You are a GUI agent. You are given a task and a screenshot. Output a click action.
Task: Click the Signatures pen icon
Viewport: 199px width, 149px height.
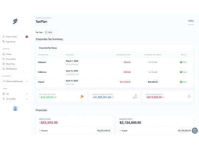click(4, 42)
